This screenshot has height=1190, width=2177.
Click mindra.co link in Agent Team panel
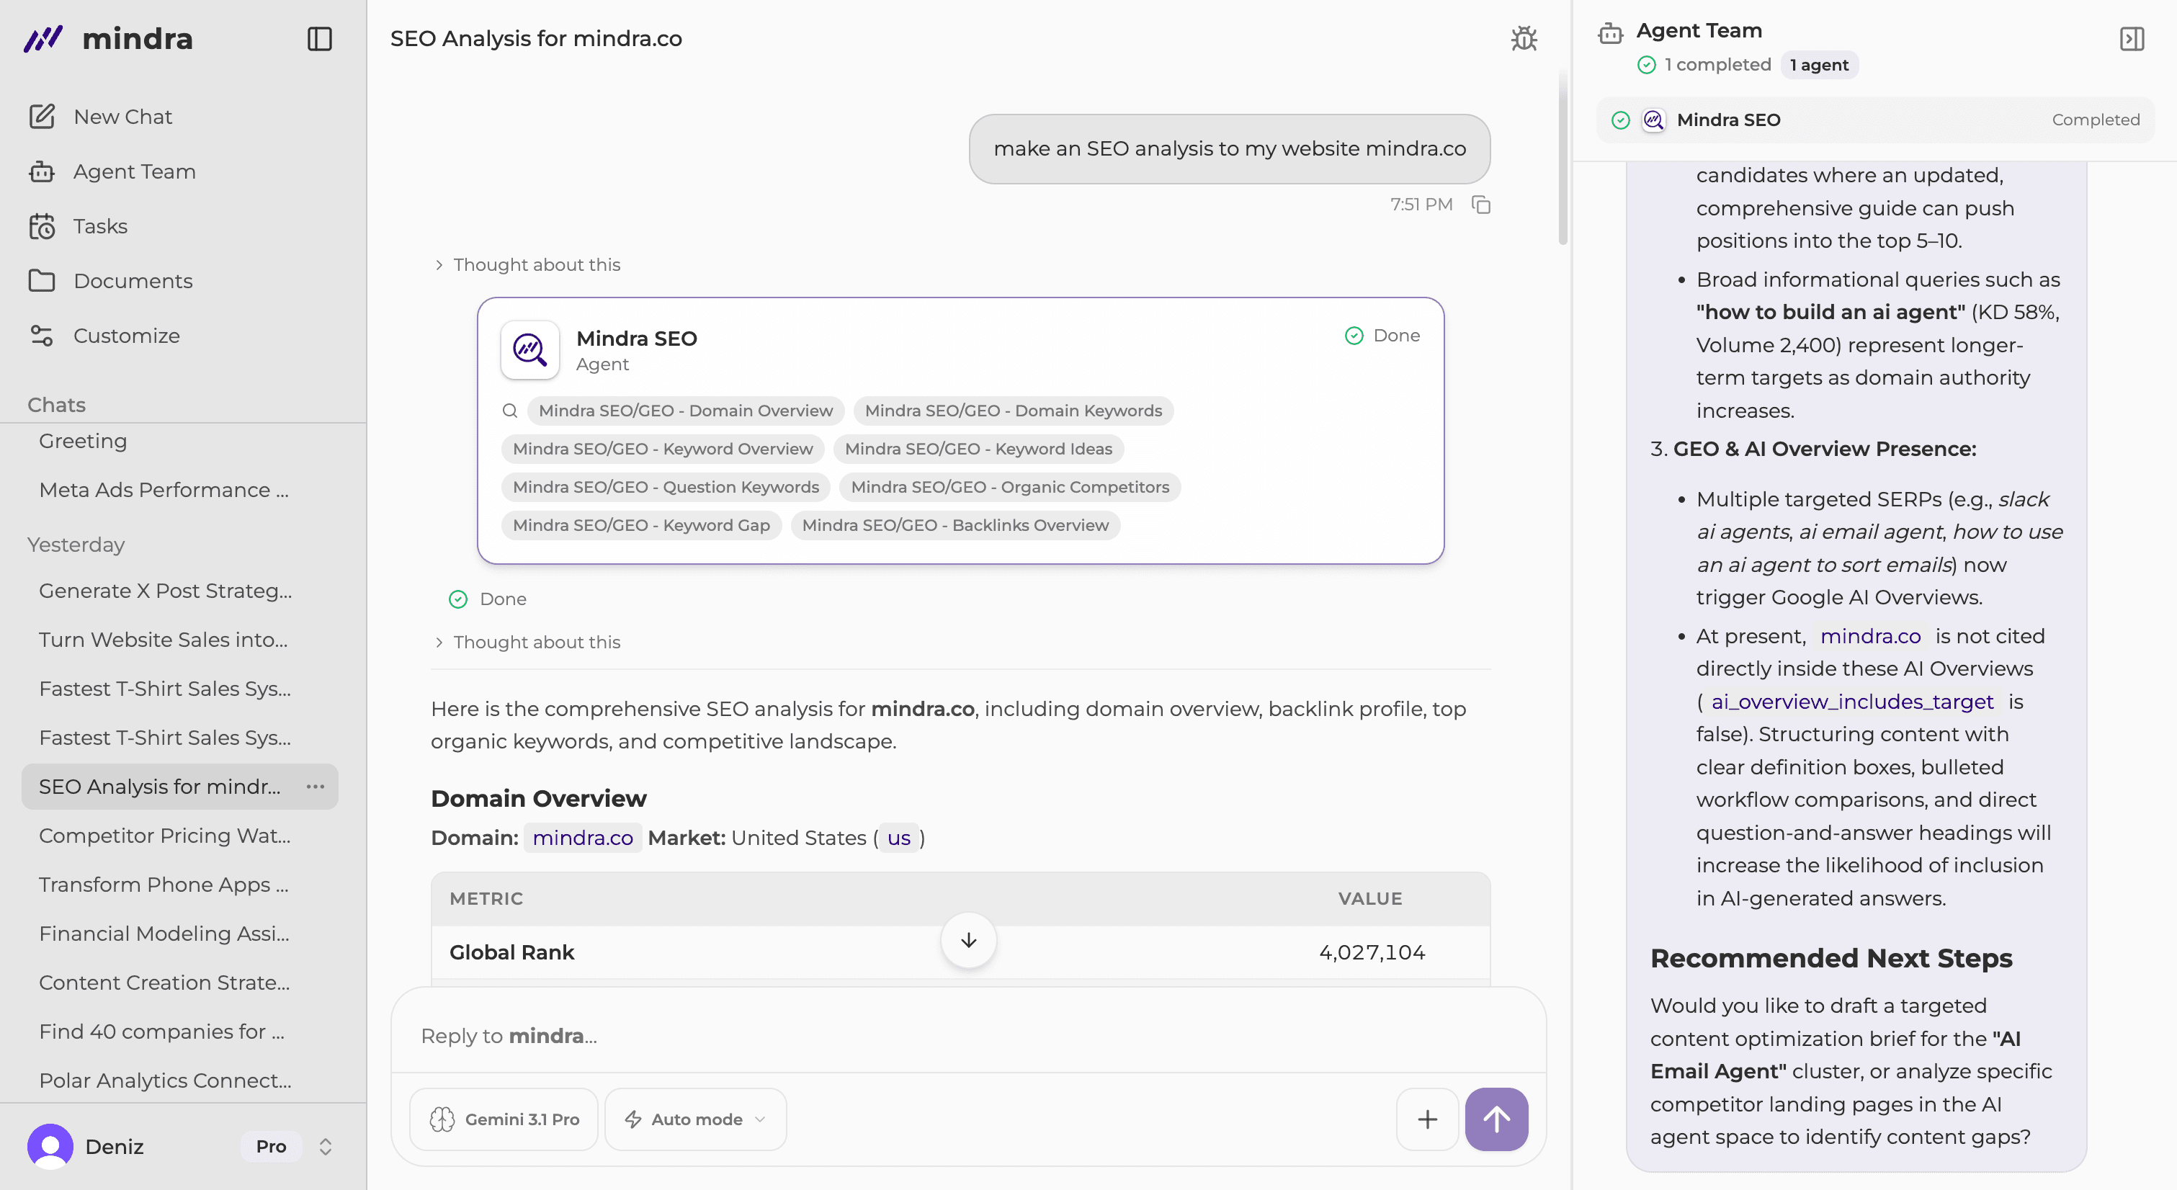(x=1869, y=636)
